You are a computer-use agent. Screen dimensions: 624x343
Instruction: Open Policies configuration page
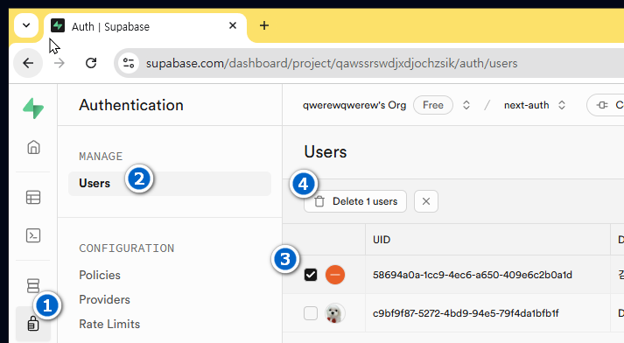click(100, 275)
